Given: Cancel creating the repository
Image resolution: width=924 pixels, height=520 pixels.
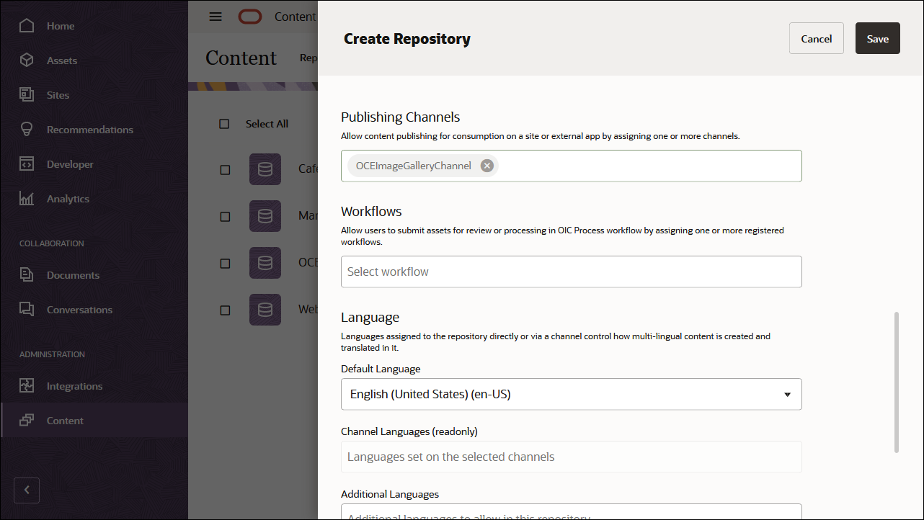Looking at the screenshot, I should click(x=816, y=37).
